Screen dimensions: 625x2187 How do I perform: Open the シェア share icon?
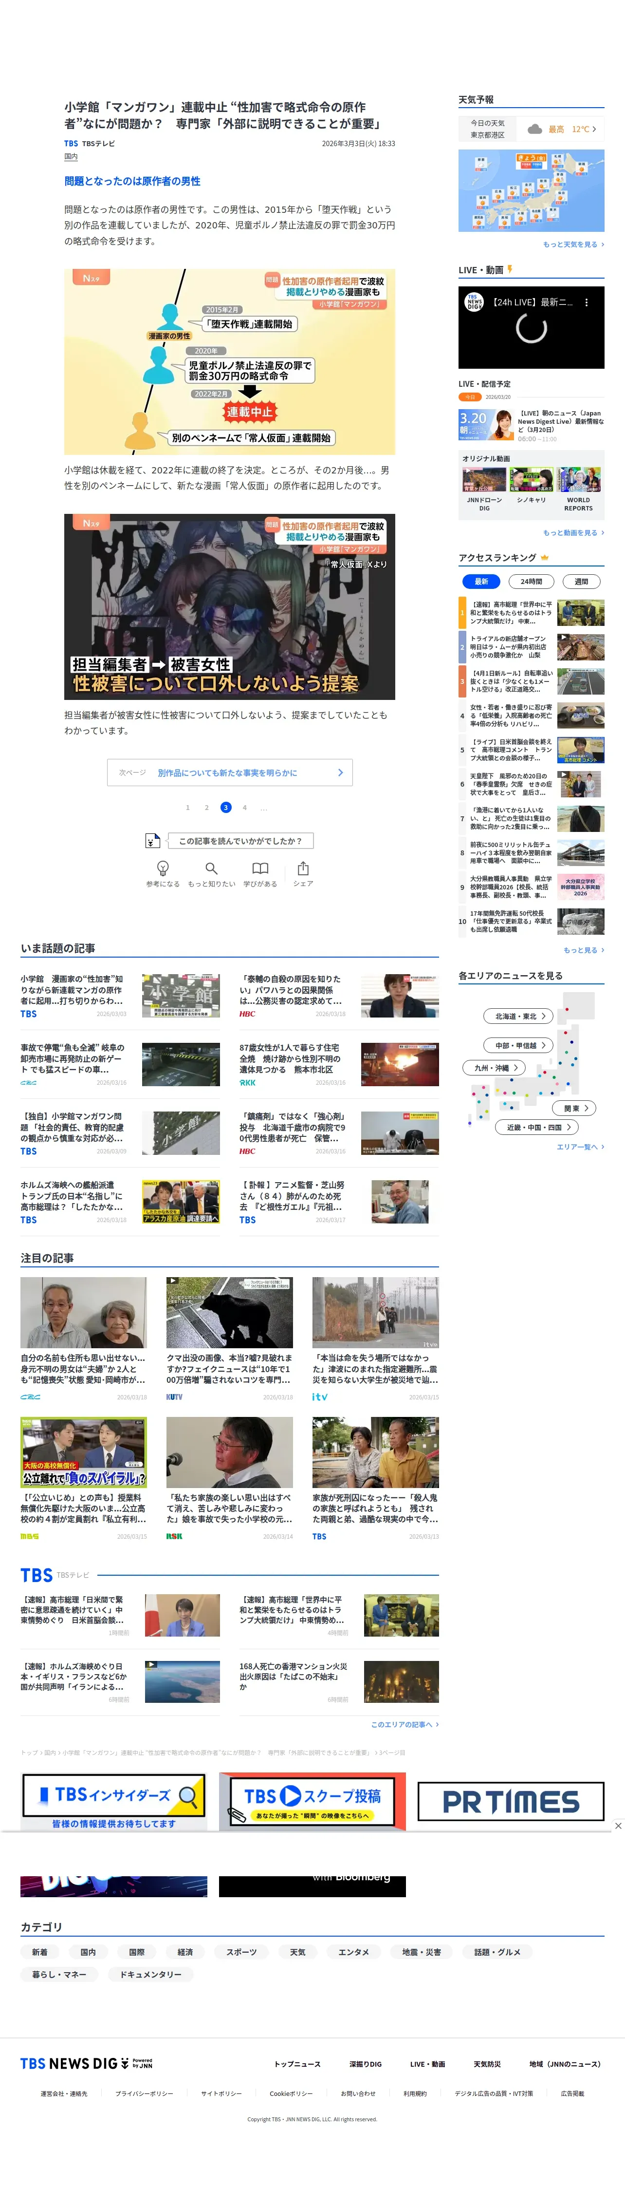click(x=303, y=867)
